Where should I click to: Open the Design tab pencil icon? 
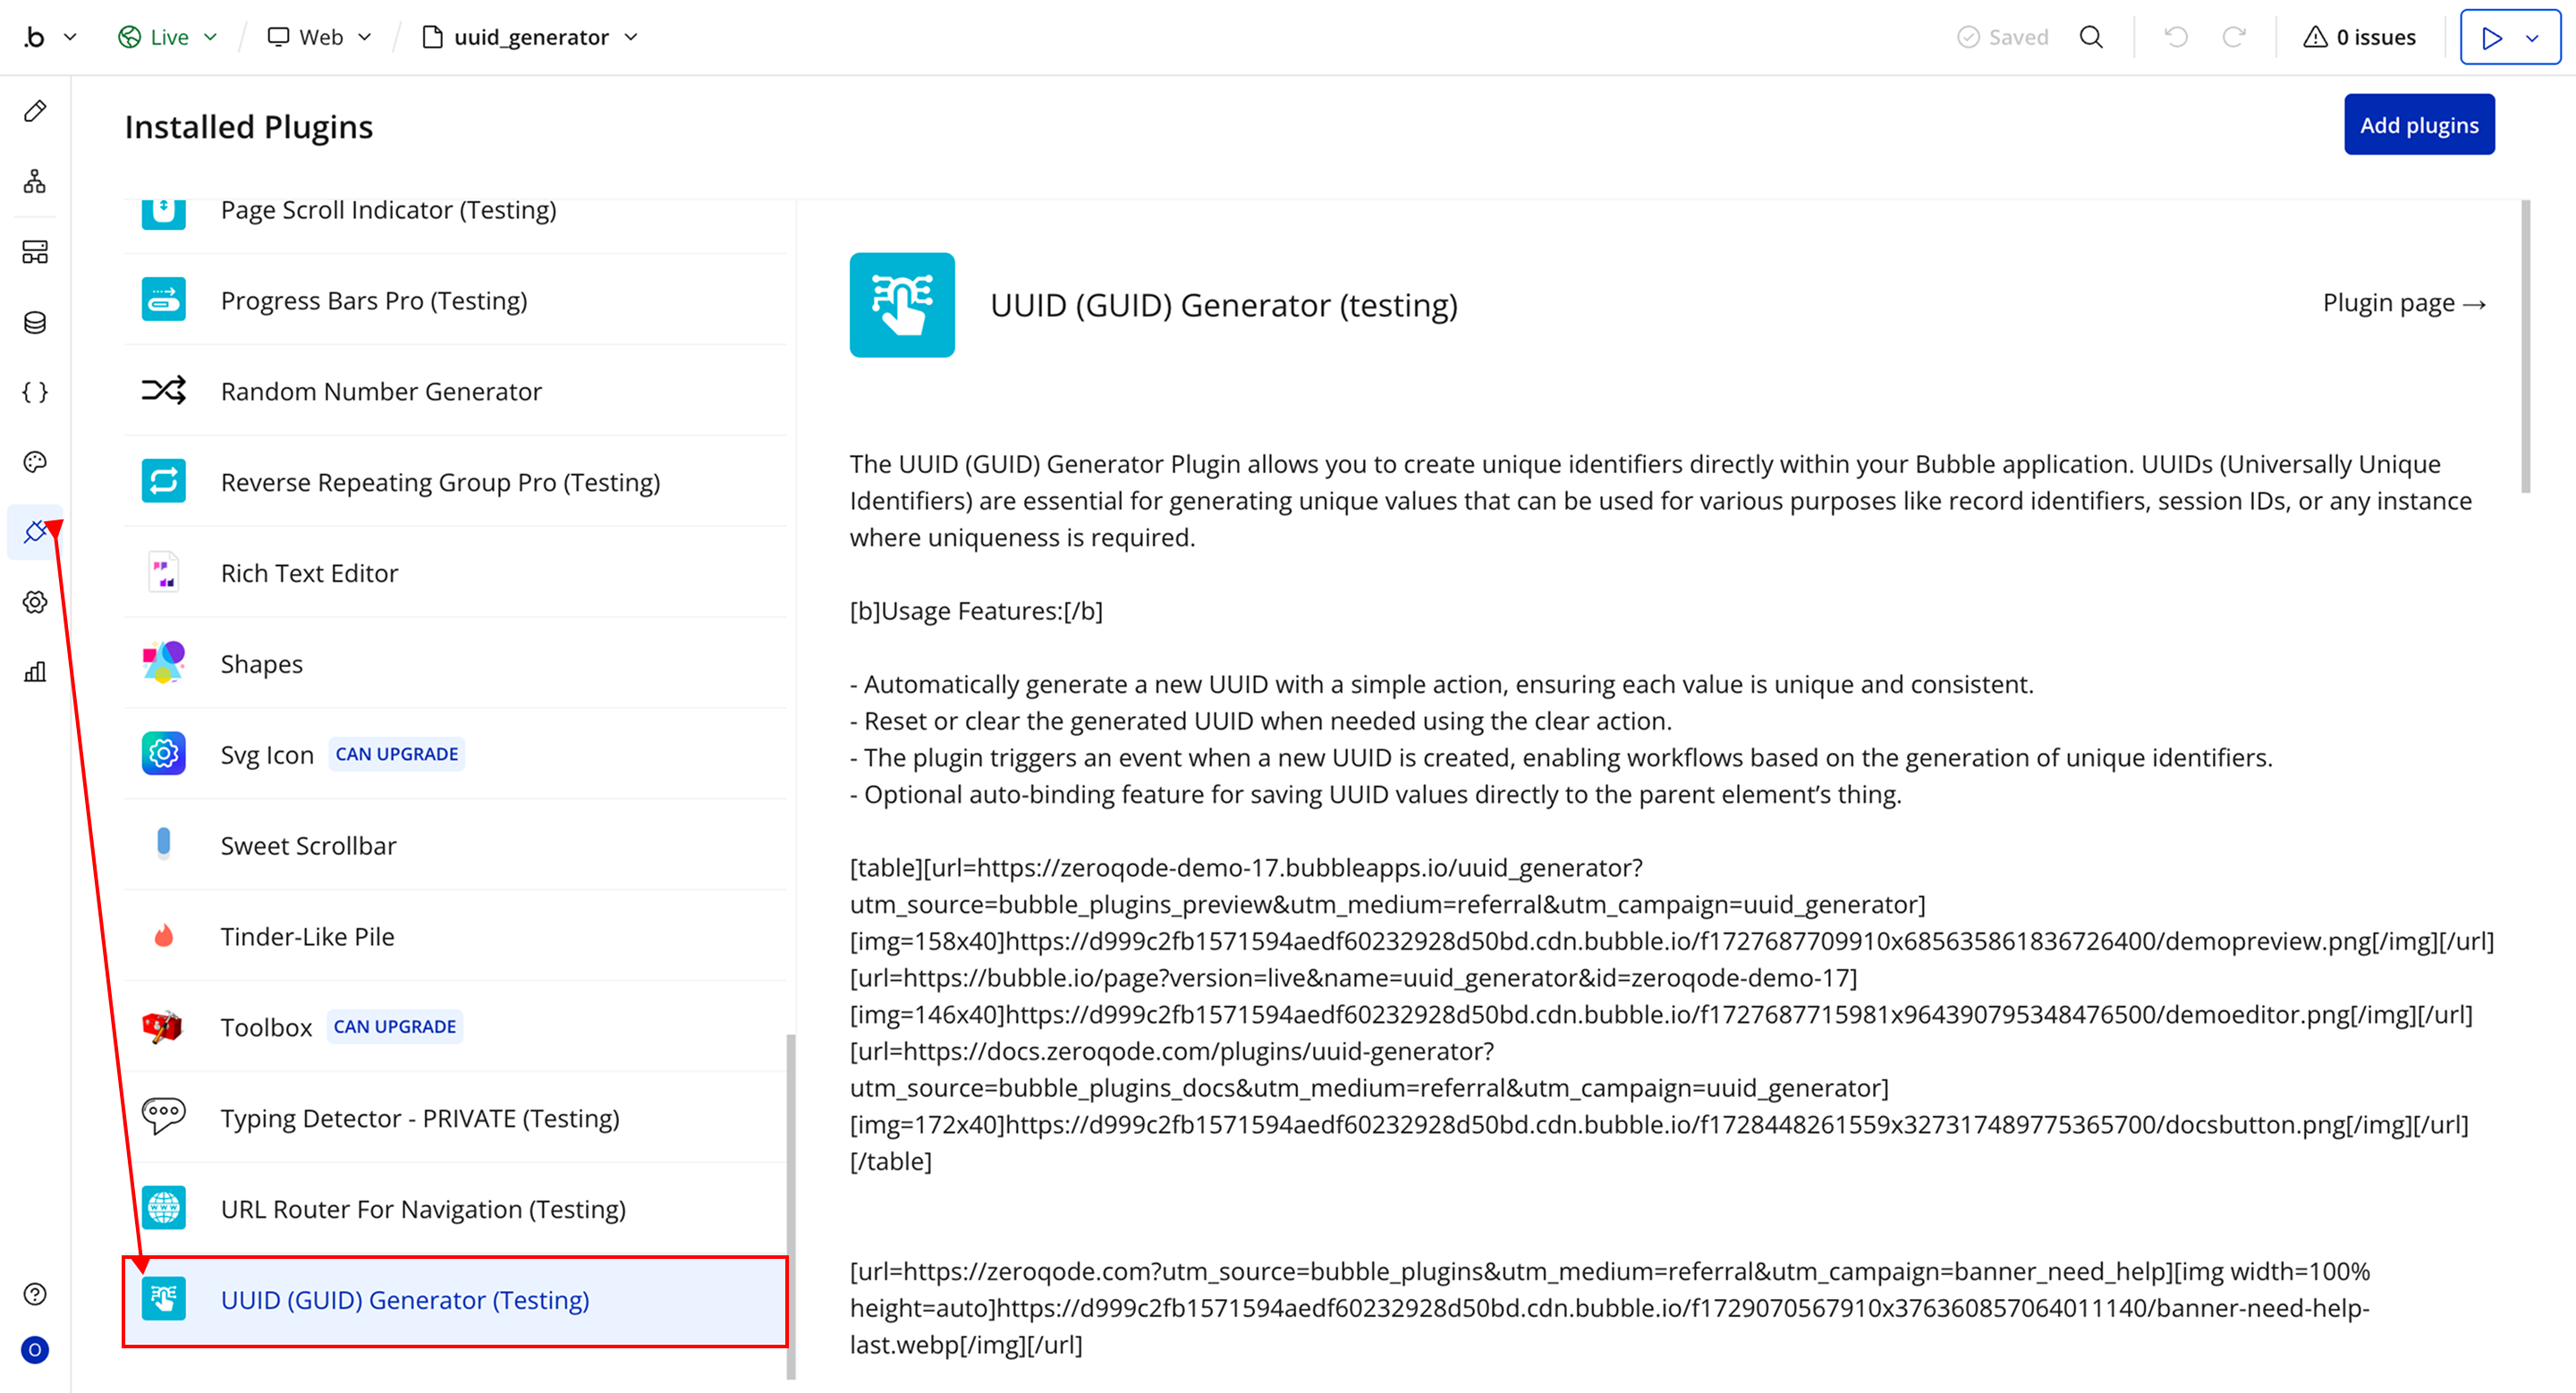35,111
